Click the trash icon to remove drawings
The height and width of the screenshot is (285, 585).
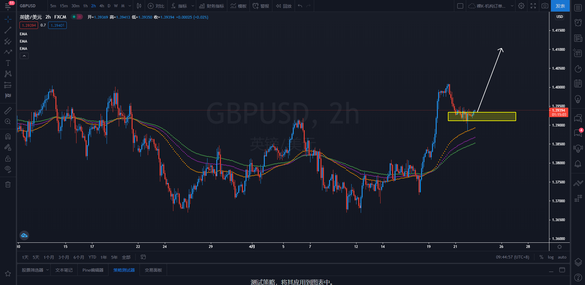tap(8, 184)
